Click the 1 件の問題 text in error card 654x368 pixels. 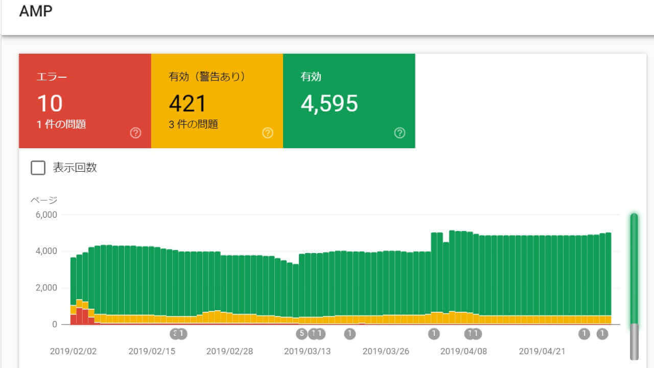61,124
